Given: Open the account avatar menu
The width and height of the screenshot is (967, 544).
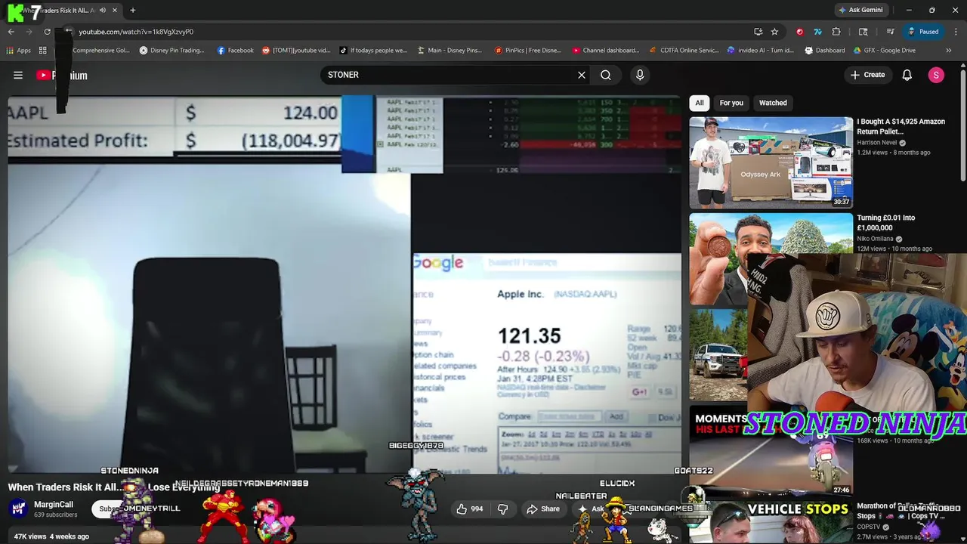Looking at the screenshot, I should coord(936,75).
